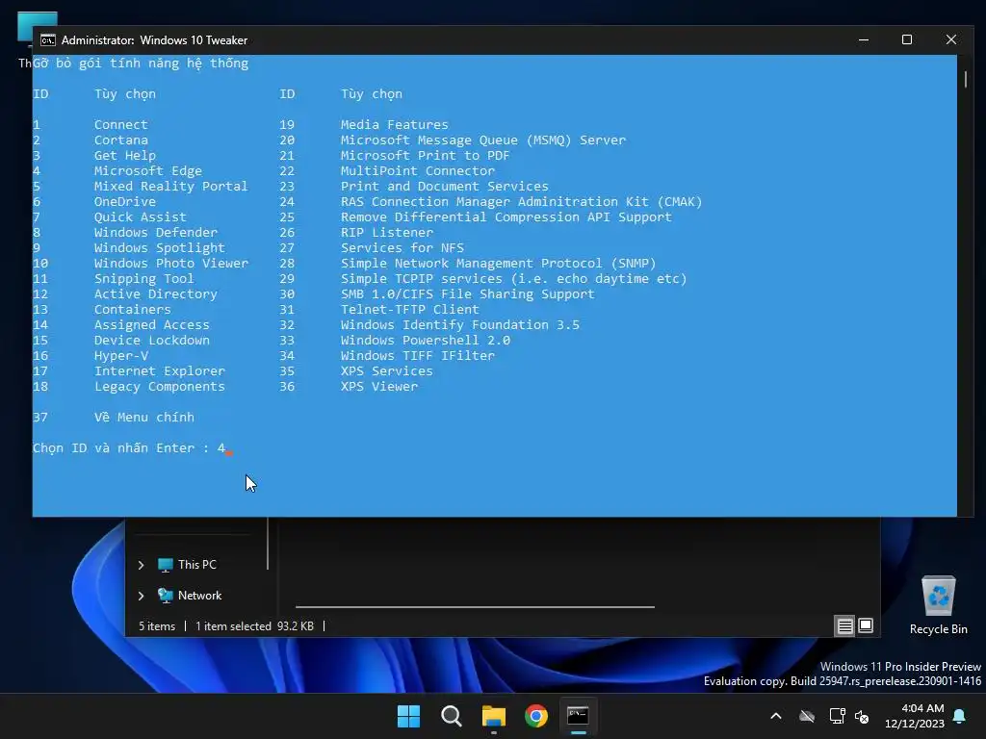Screen dimensions: 986x739
Task: Expand This PC in Explorer tree
Action: click(x=141, y=565)
